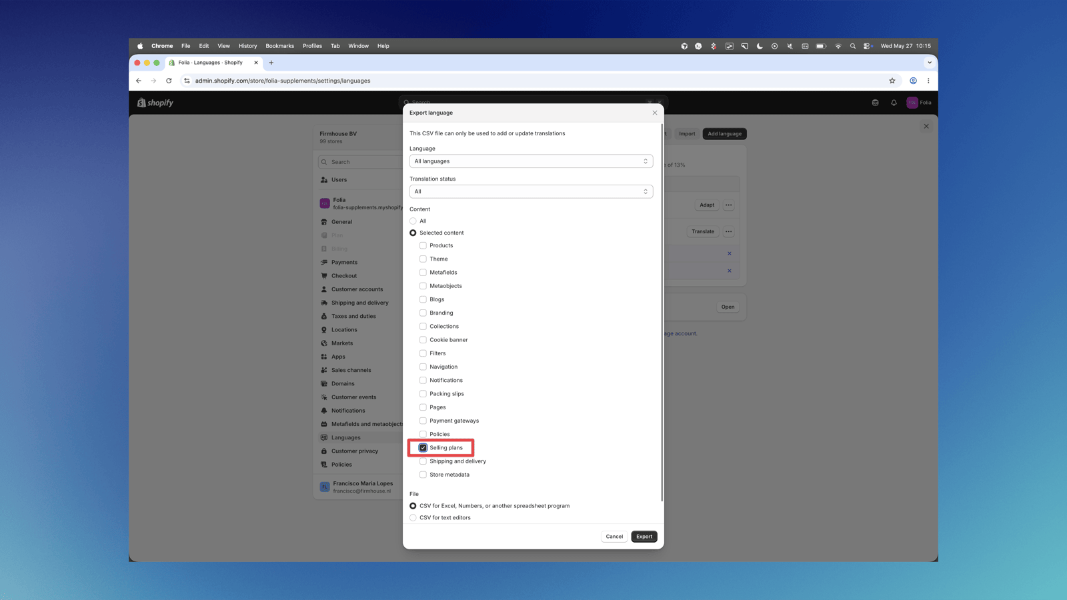Click the Add language button
Screen dimensions: 1067x600
(x=724, y=134)
